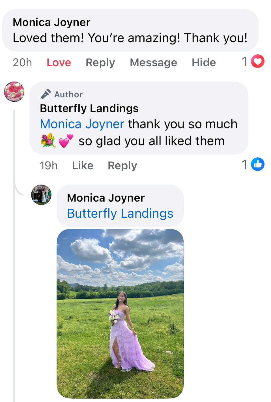
Task: Click the red heart reaction icon
Action: click(257, 61)
